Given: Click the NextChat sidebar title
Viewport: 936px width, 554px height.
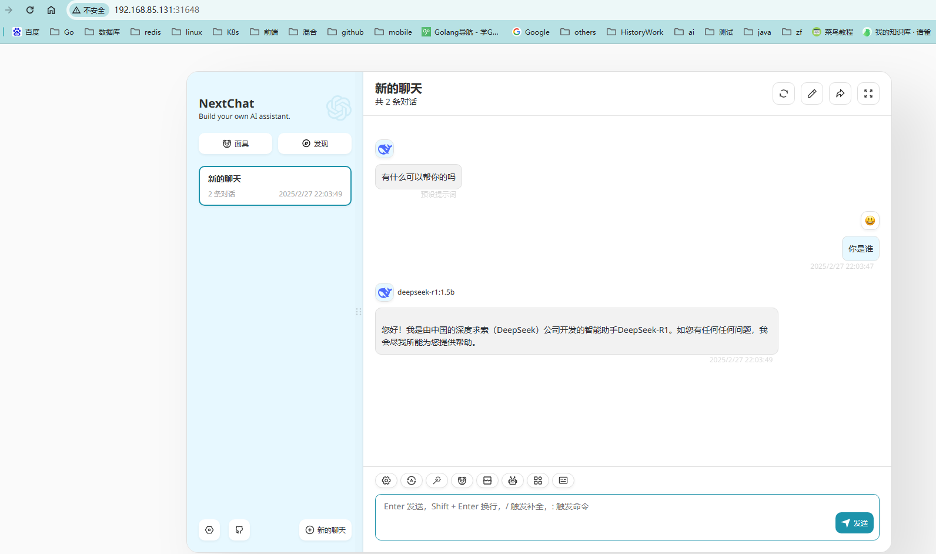Looking at the screenshot, I should 226,104.
